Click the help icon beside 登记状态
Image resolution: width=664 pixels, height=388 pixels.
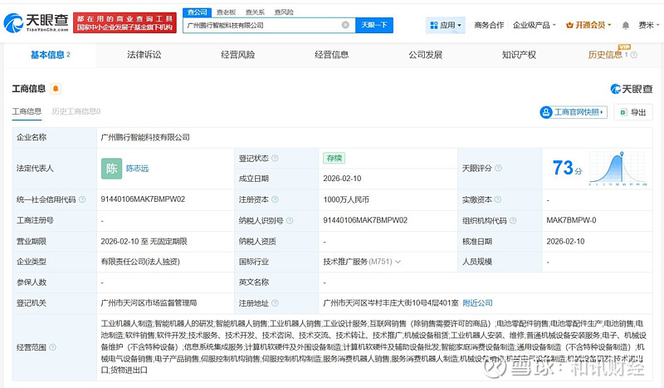(x=275, y=158)
